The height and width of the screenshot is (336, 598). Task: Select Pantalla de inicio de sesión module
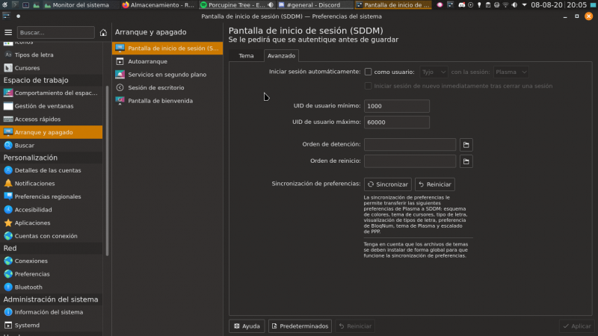tap(167, 49)
